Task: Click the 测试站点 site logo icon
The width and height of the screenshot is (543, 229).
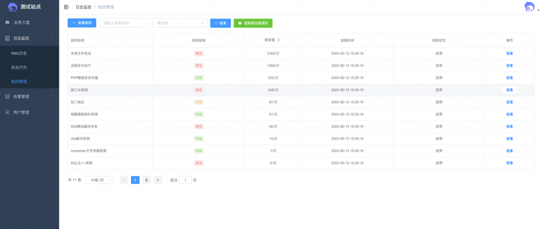Action: (x=13, y=7)
